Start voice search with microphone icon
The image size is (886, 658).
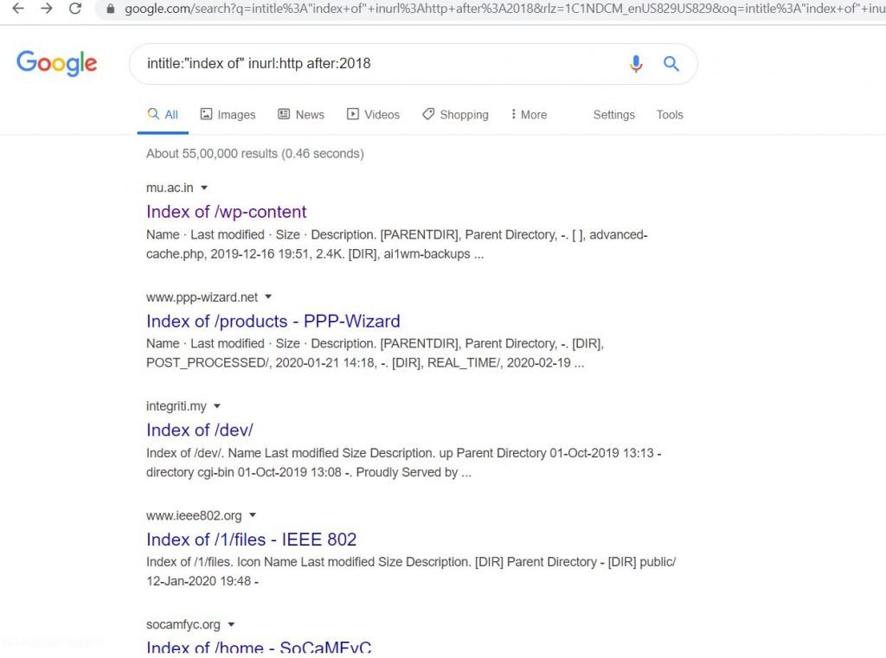(x=636, y=64)
